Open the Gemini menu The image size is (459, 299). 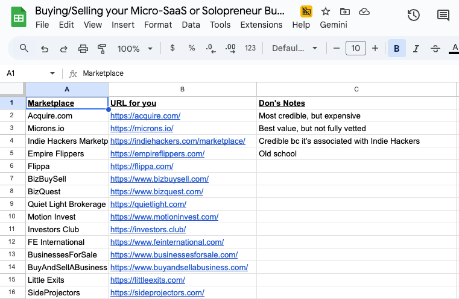pos(334,25)
